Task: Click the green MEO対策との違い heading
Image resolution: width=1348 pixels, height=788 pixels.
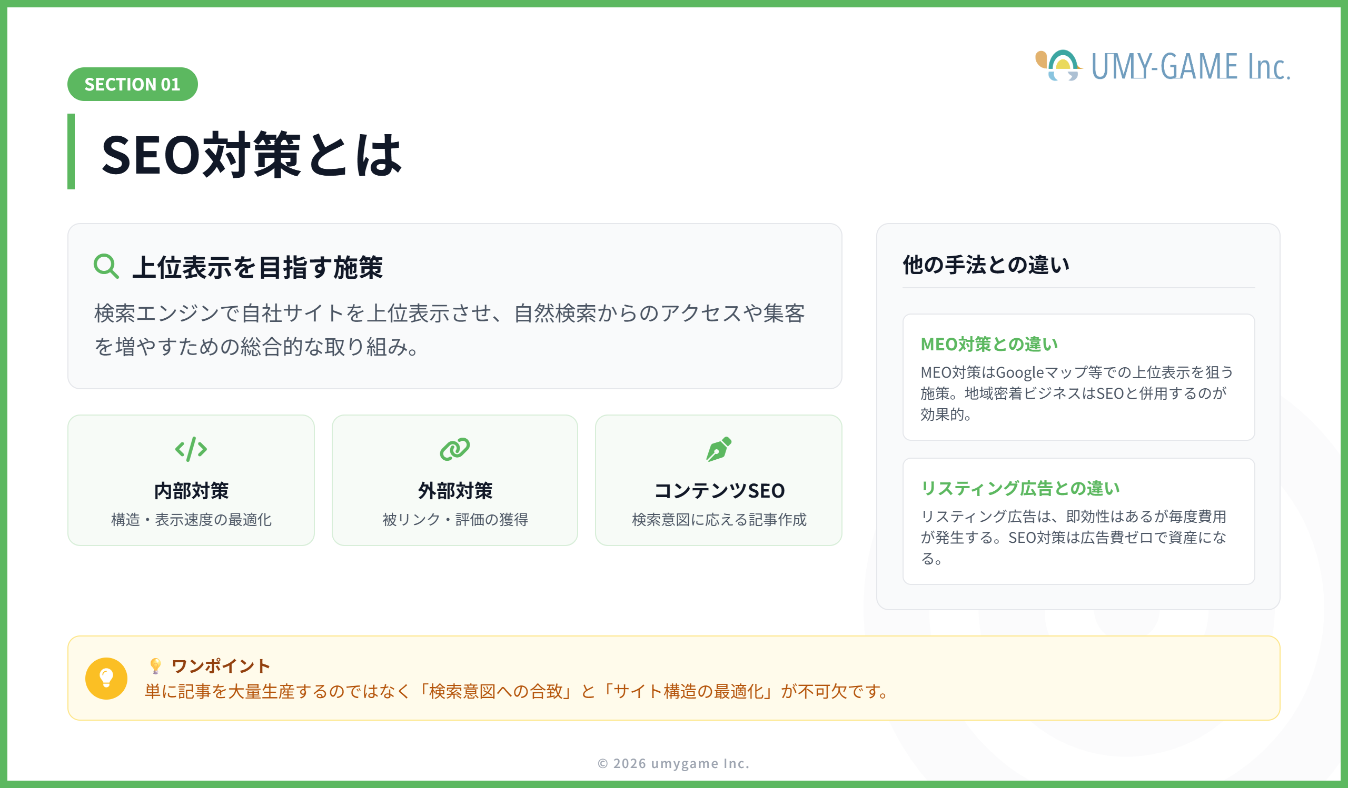Action: click(x=989, y=344)
